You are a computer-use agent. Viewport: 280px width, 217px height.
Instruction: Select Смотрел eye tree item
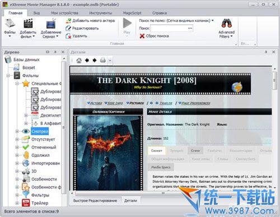point(35,131)
